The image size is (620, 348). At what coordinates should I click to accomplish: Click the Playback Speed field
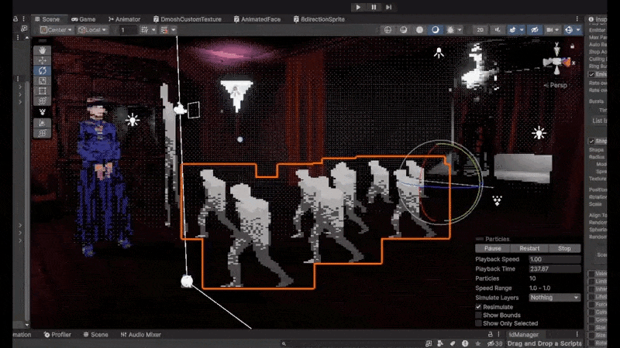click(554, 259)
